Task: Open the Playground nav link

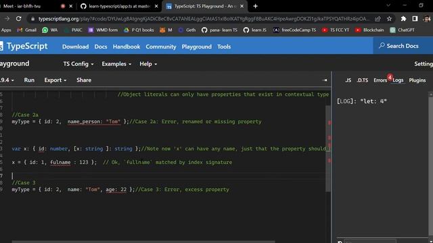Action: click(x=197, y=47)
